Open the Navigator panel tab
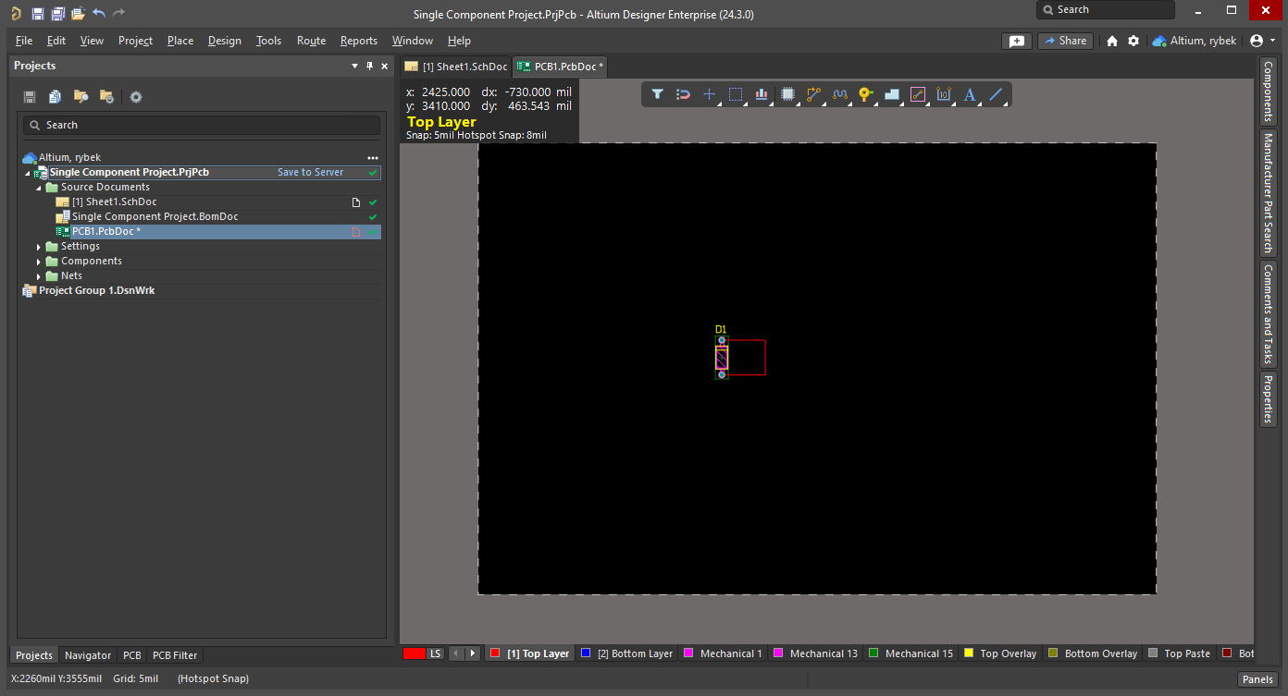Viewport: 1288px width, 696px height. tap(88, 655)
